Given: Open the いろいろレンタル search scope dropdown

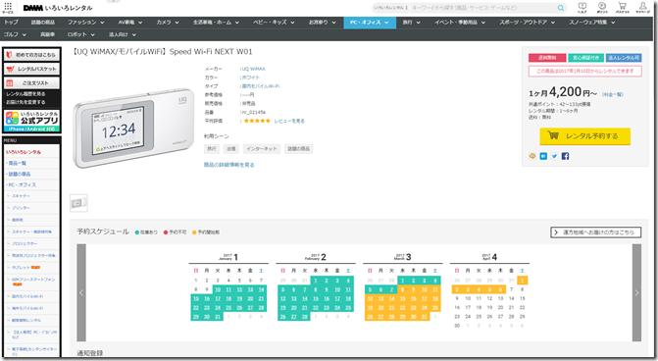Looking at the screenshot, I should pos(390,8).
